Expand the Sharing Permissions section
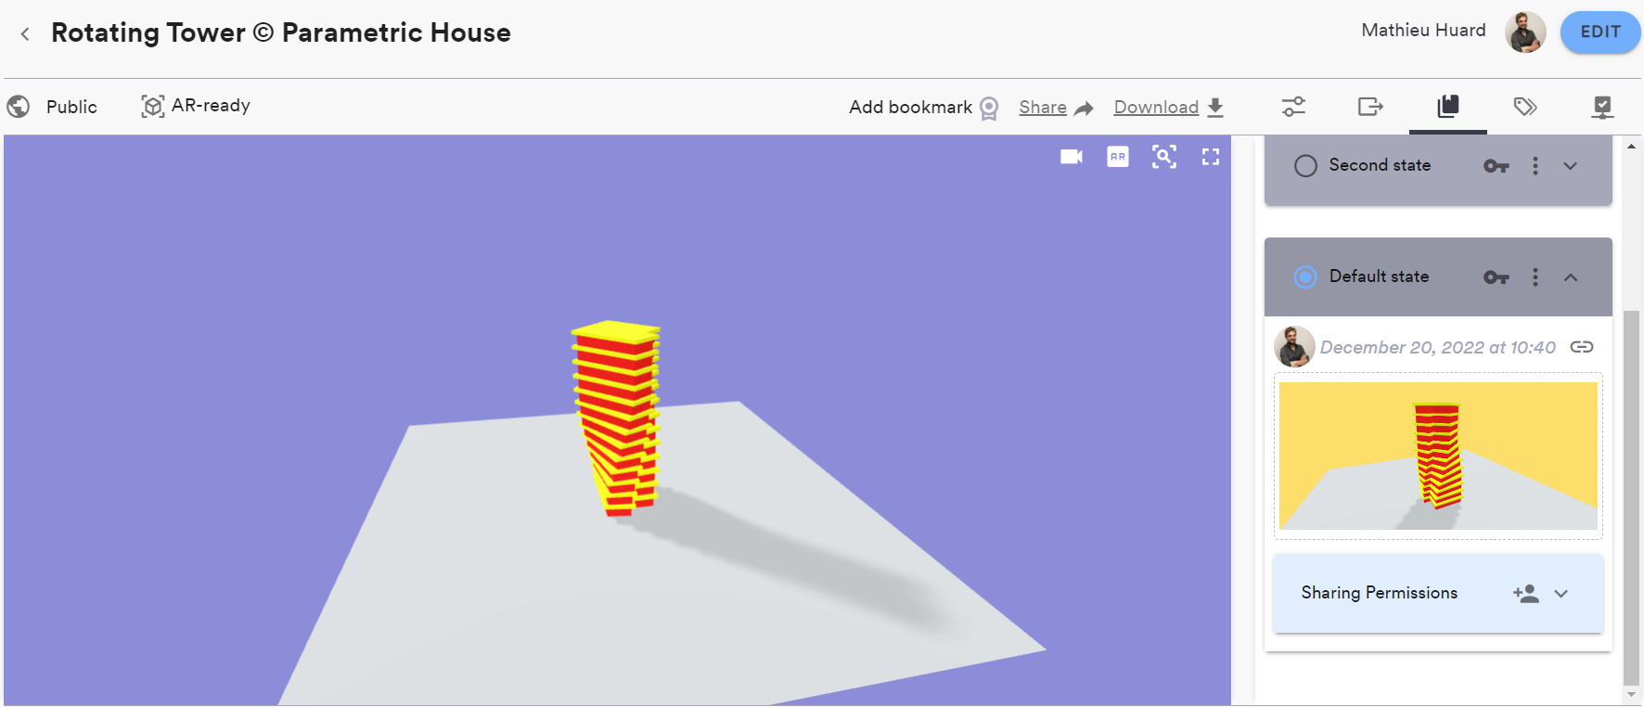This screenshot has height=707, width=1644. click(x=1561, y=594)
